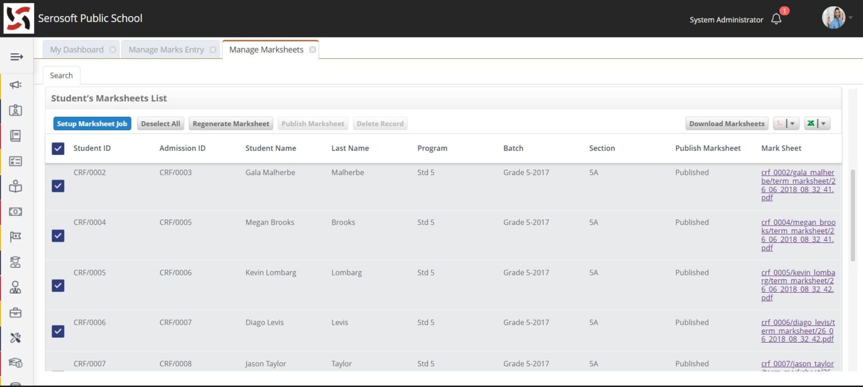Uncheck the checkbox for Gala Malherbe
This screenshot has height=387, width=863.
[58, 186]
